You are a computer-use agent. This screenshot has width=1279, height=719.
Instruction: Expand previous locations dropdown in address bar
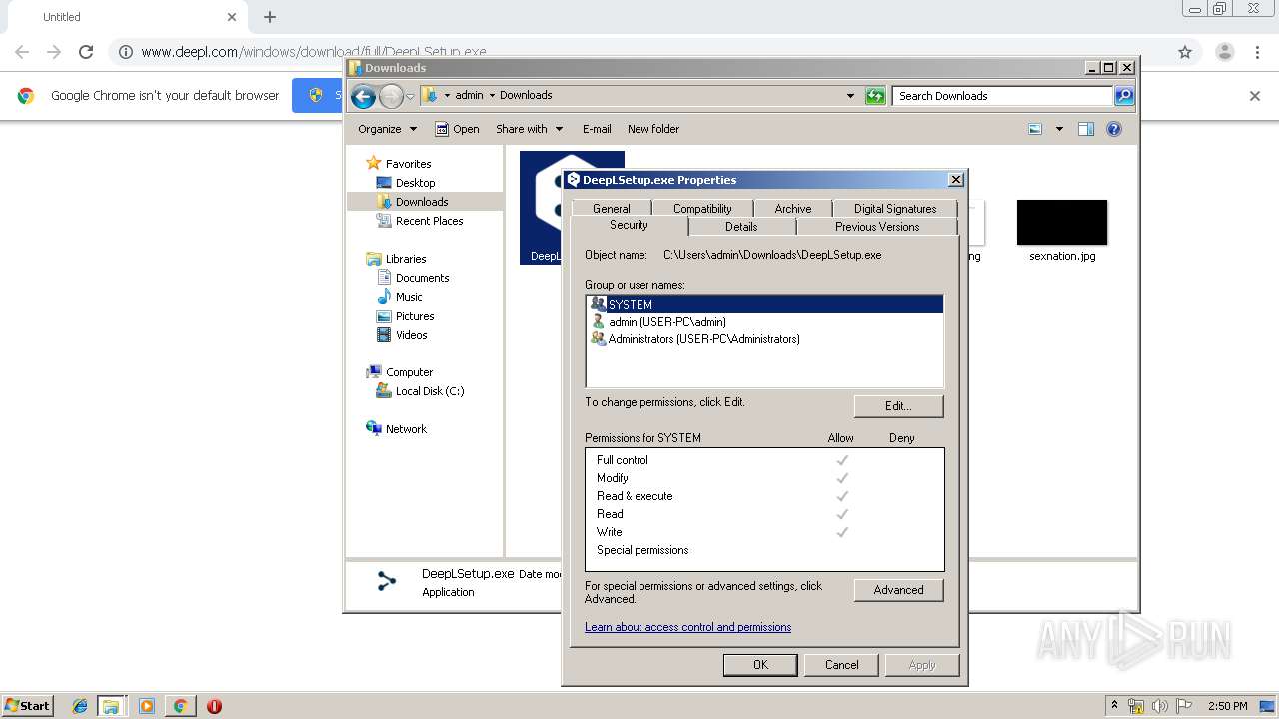coord(850,96)
